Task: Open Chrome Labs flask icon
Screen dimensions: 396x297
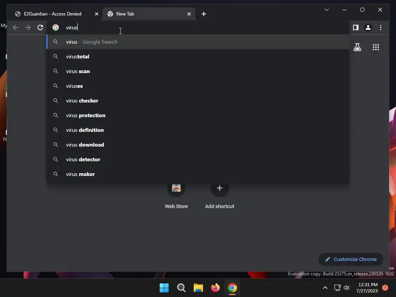Action: coord(357,47)
